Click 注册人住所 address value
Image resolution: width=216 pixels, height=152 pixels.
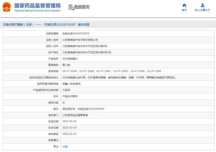pos(85,46)
